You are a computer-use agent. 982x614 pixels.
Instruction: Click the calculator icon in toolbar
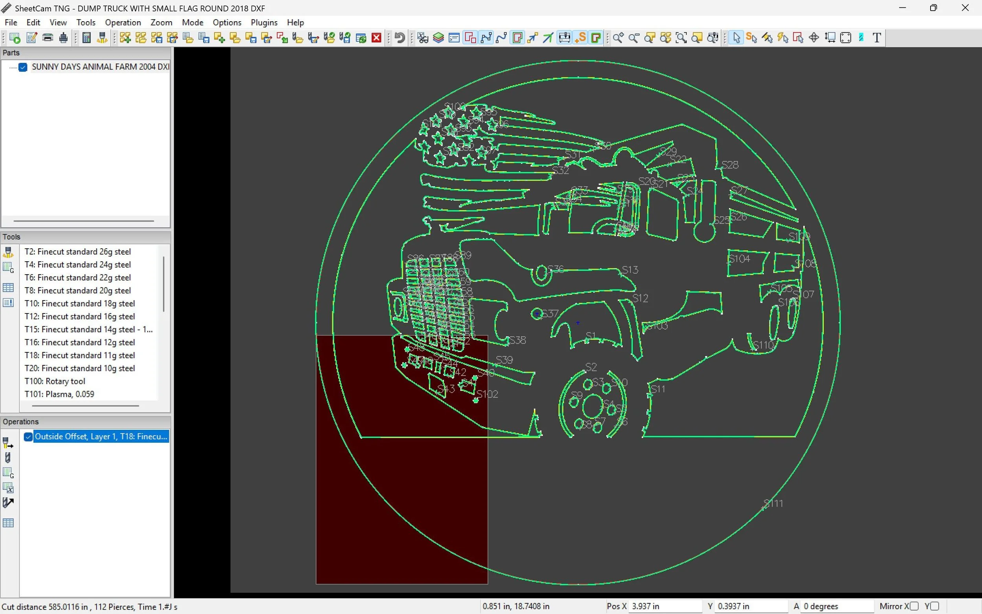pyautogui.click(x=86, y=38)
